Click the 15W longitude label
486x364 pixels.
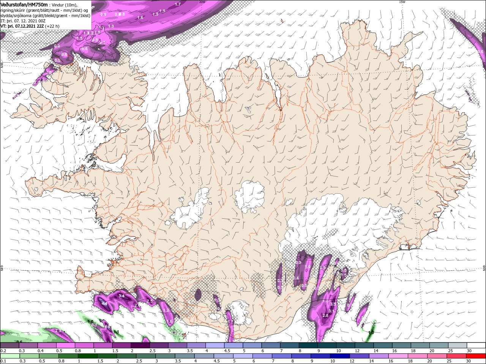pos(402,2)
